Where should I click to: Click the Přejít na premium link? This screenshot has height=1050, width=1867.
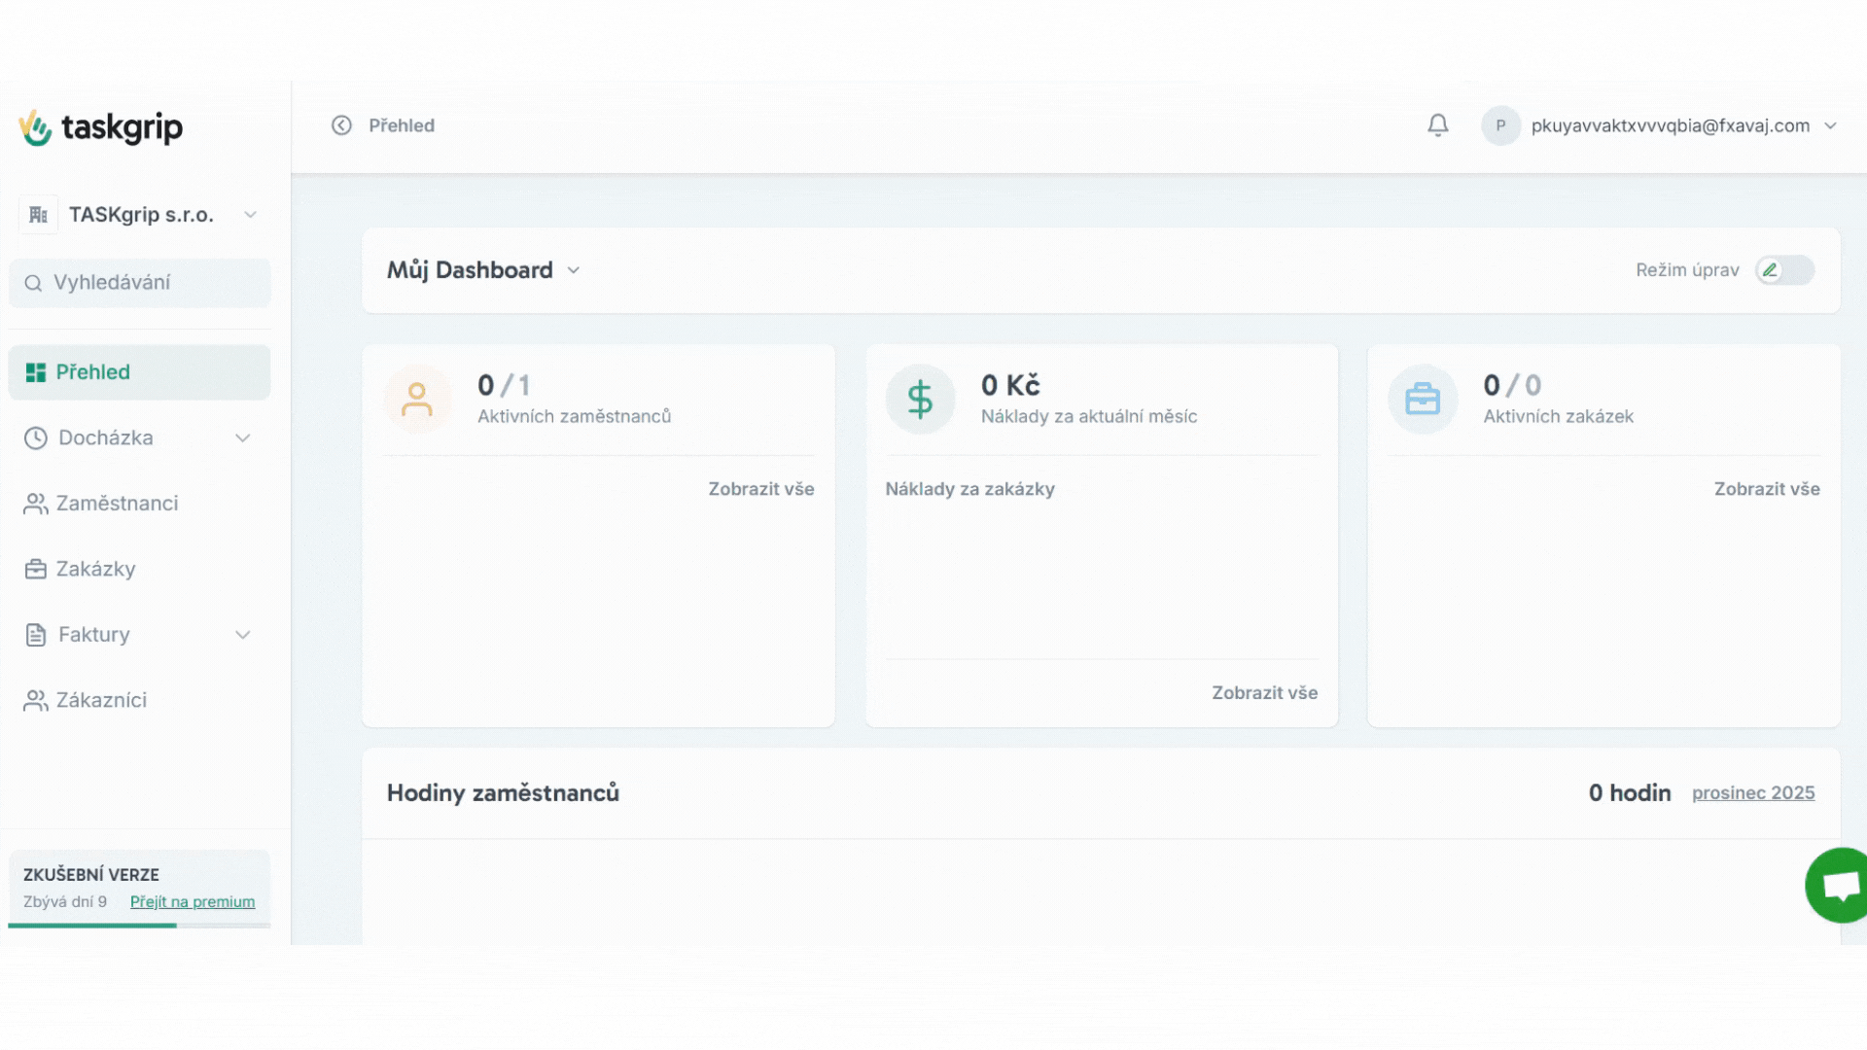click(193, 902)
